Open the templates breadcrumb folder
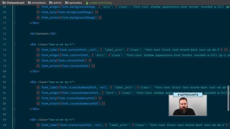Viewport: 230px width, 129px height. tap(37, 3)
